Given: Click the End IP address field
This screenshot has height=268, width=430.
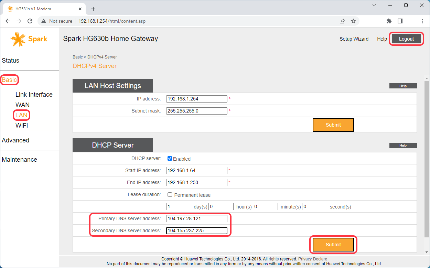Looking at the screenshot, I should click(x=197, y=182).
